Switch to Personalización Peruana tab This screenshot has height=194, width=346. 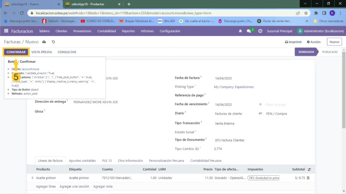(167, 161)
